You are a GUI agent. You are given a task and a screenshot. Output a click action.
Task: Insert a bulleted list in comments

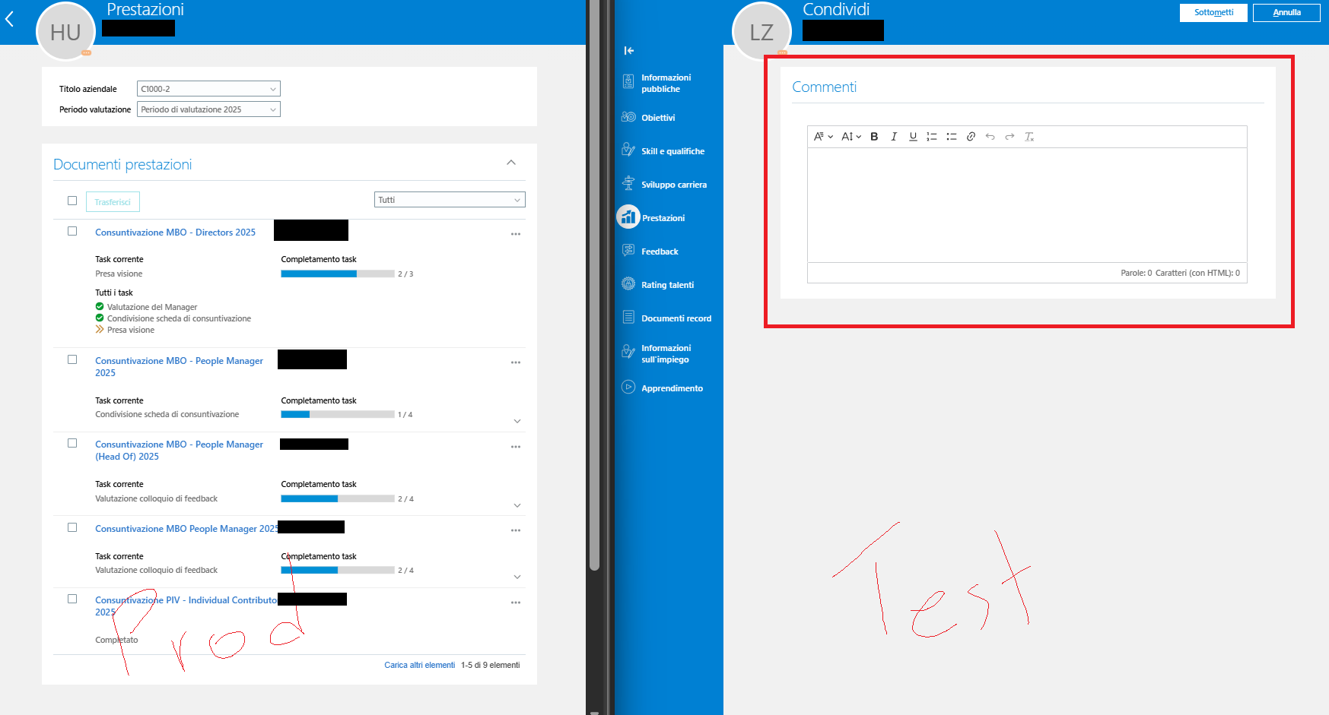952,137
